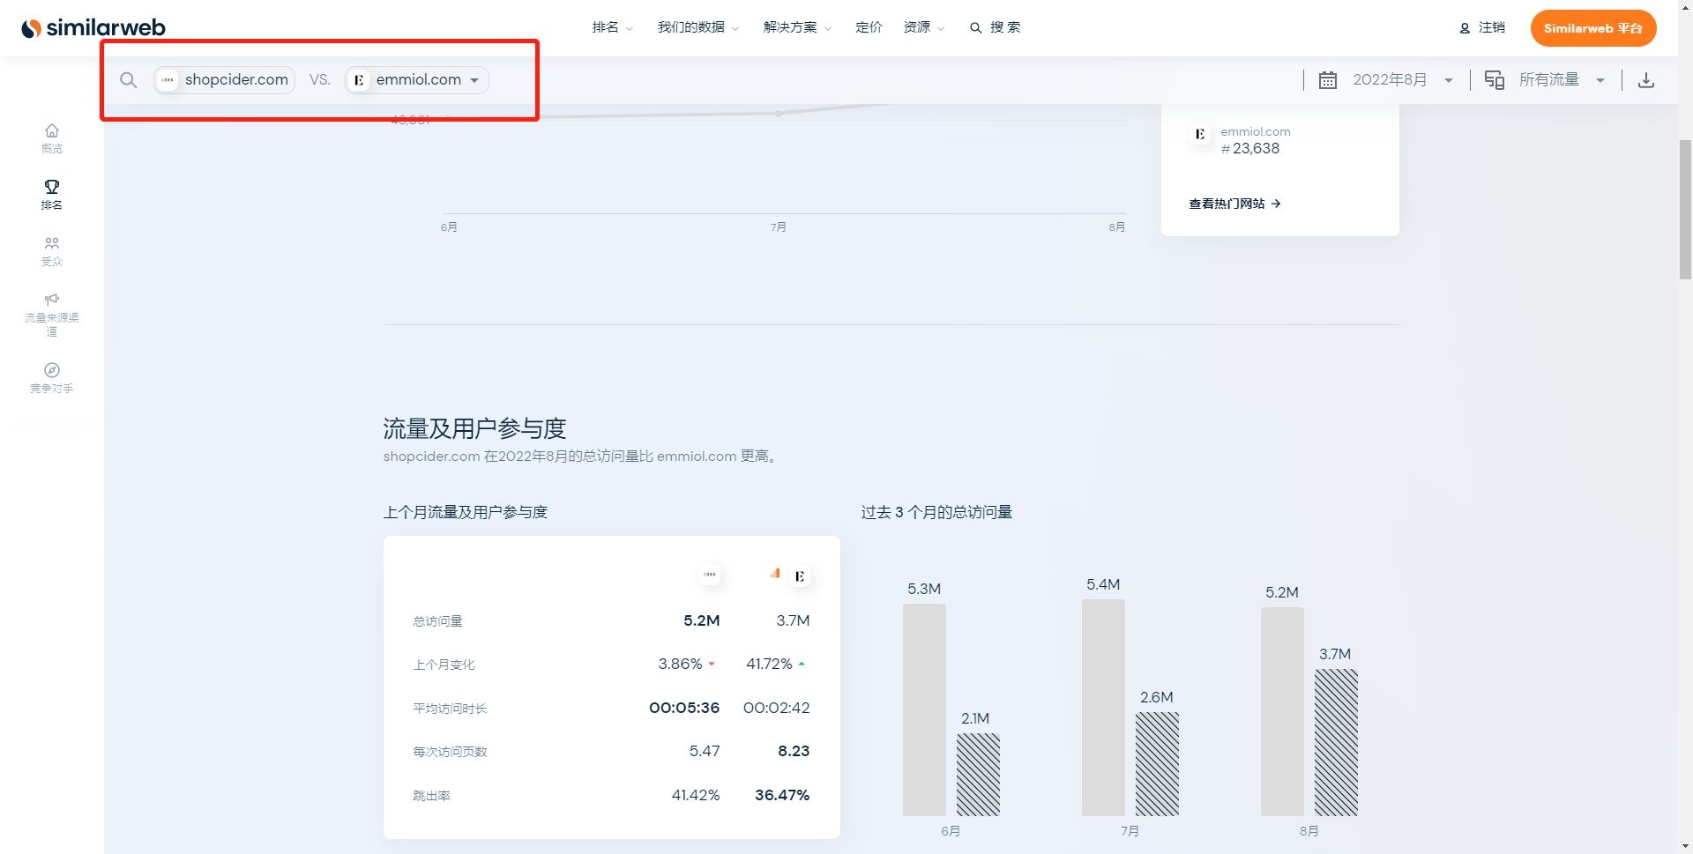1693x854 pixels.
Task: Click 过去 3 个月的总访问量 chart title
Action: click(x=936, y=512)
